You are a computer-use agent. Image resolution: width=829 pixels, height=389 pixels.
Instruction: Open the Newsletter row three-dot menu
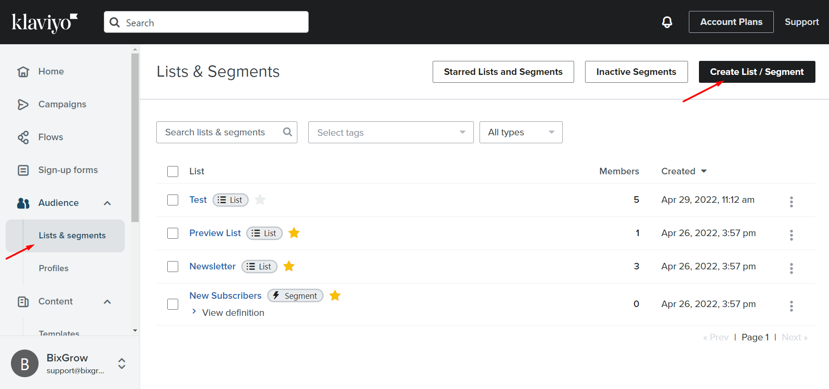click(x=791, y=268)
